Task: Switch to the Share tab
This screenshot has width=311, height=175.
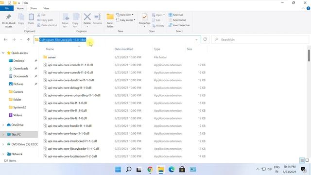Action: tap(34, 8)
